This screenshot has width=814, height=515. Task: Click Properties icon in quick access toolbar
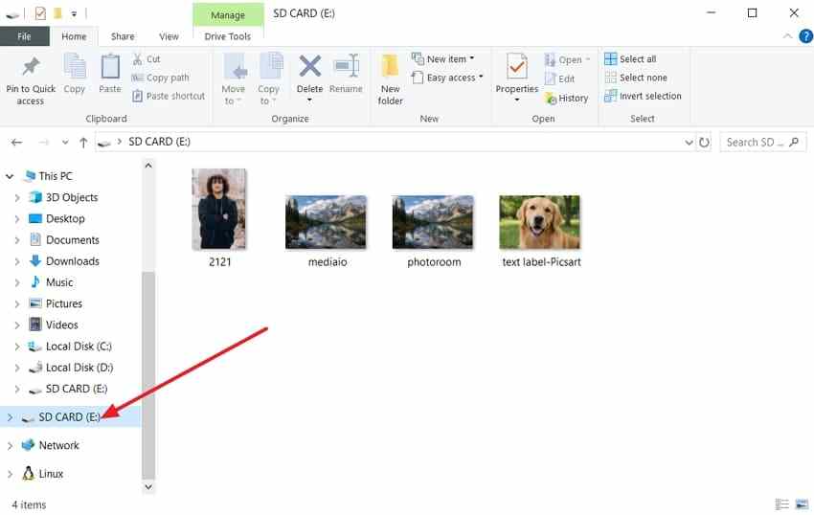[40, 13]
